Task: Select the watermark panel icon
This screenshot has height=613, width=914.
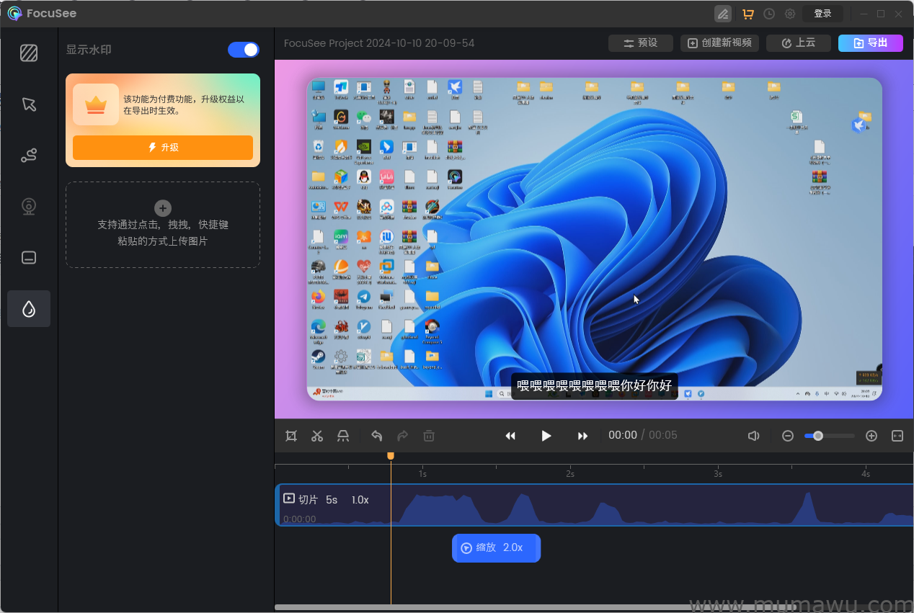Action: 28,308
